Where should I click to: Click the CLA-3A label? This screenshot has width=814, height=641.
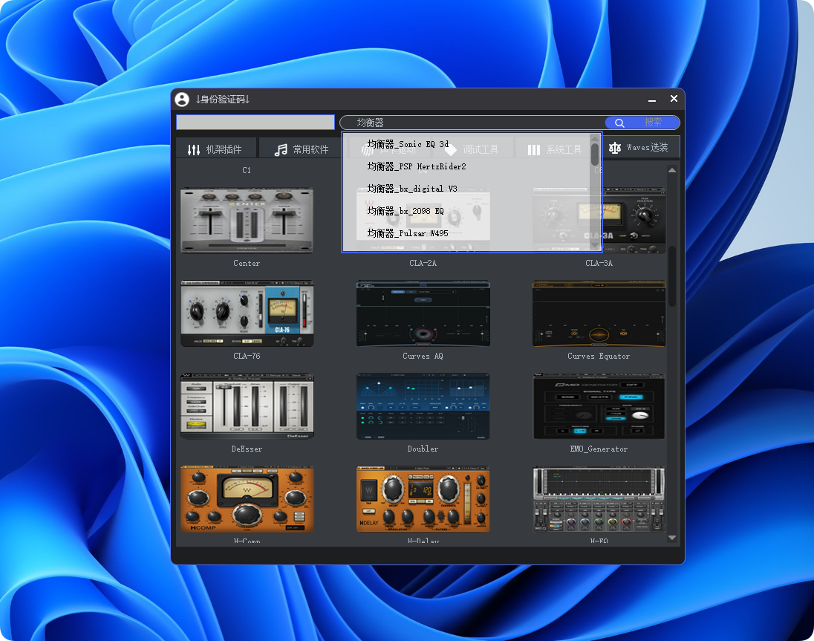pyautogui.click(x=599, y=263)
